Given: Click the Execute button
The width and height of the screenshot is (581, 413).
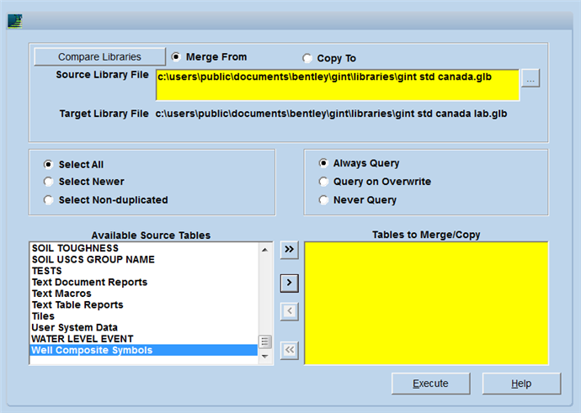Looking at the screenshot, I should (x=430, y=384).
